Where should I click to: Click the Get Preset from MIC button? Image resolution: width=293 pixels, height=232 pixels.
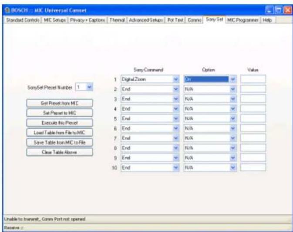(x=60, y=103)
